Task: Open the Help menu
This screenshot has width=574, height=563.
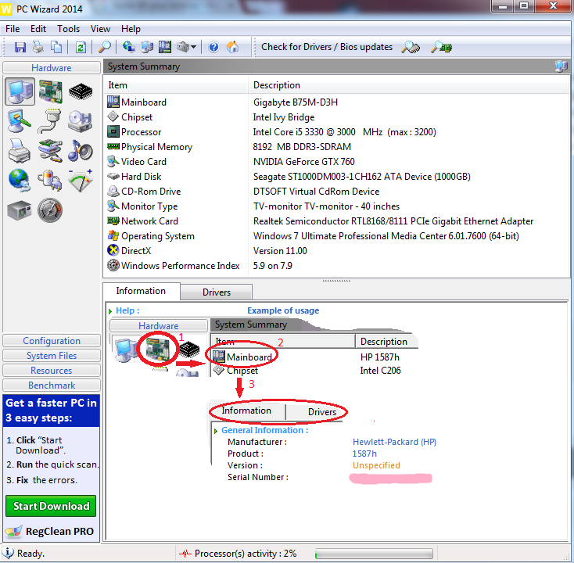Action: 131,29
